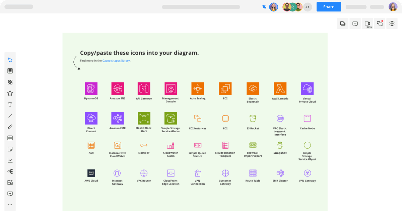Start a video call in beta
Viewport: 402px width, 211px height.
pyautogui.click(x=367, y=23)
